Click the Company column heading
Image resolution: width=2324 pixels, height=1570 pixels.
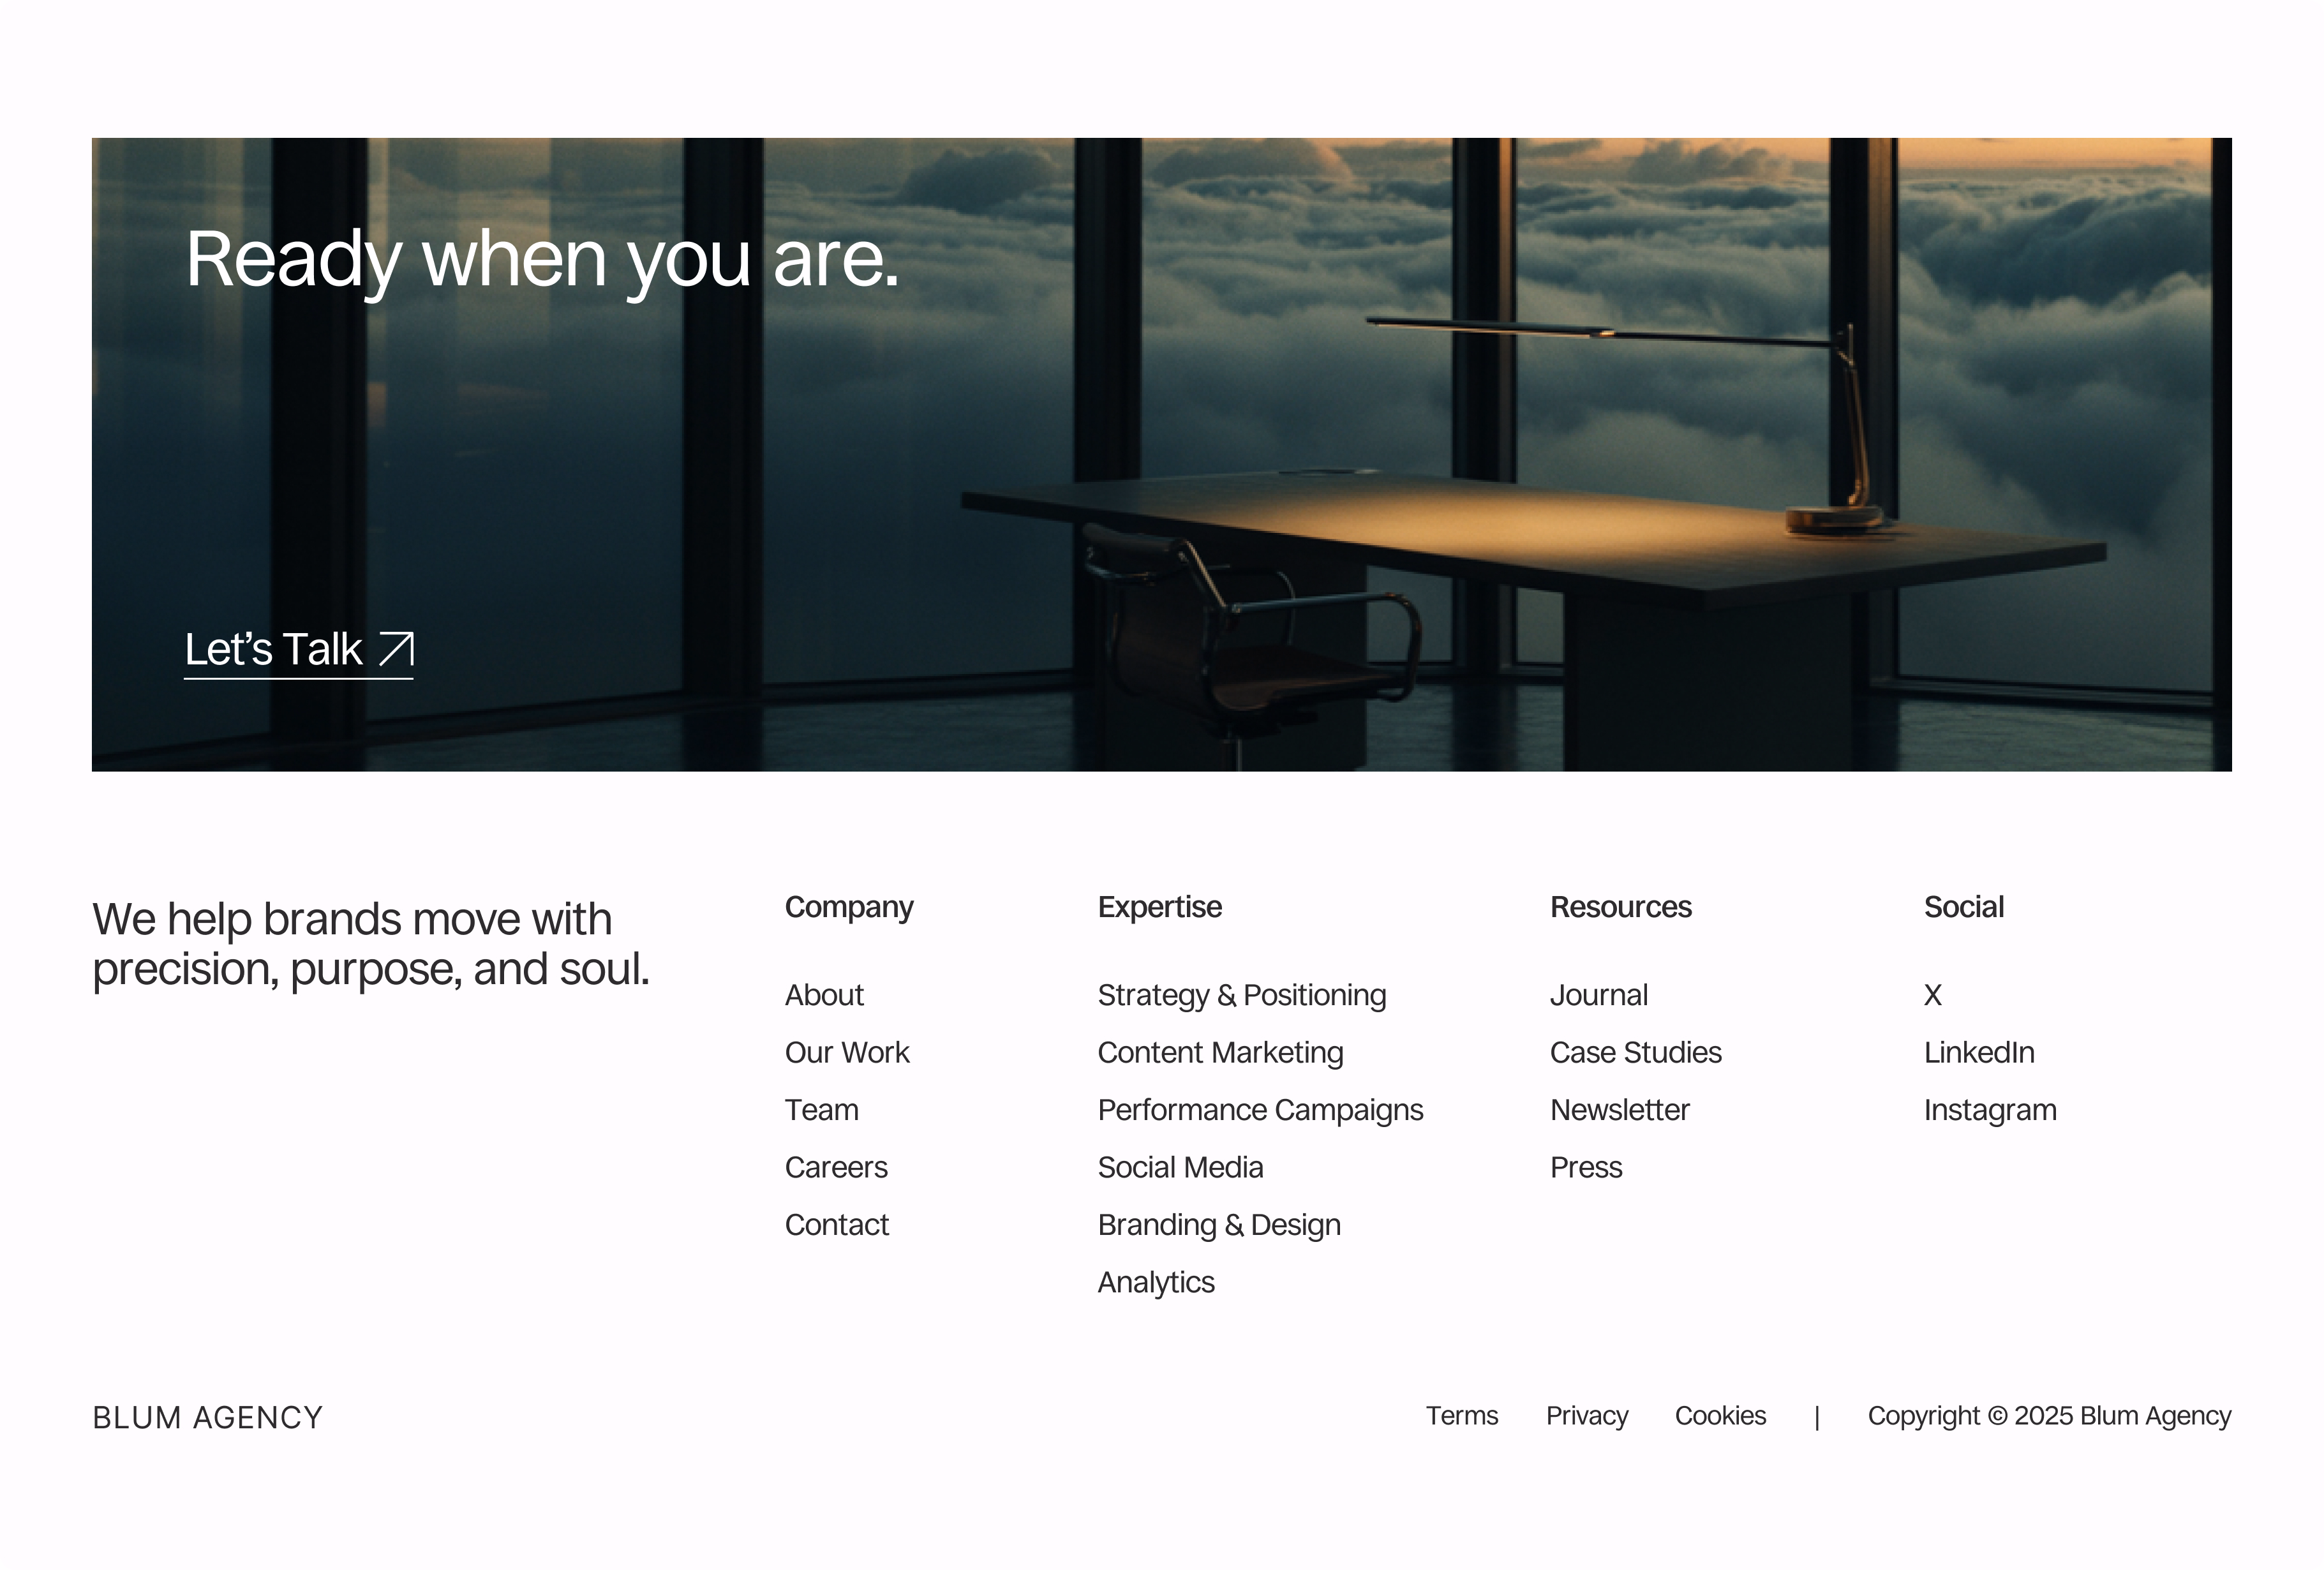pyautogui.click(x=849, y=908)
